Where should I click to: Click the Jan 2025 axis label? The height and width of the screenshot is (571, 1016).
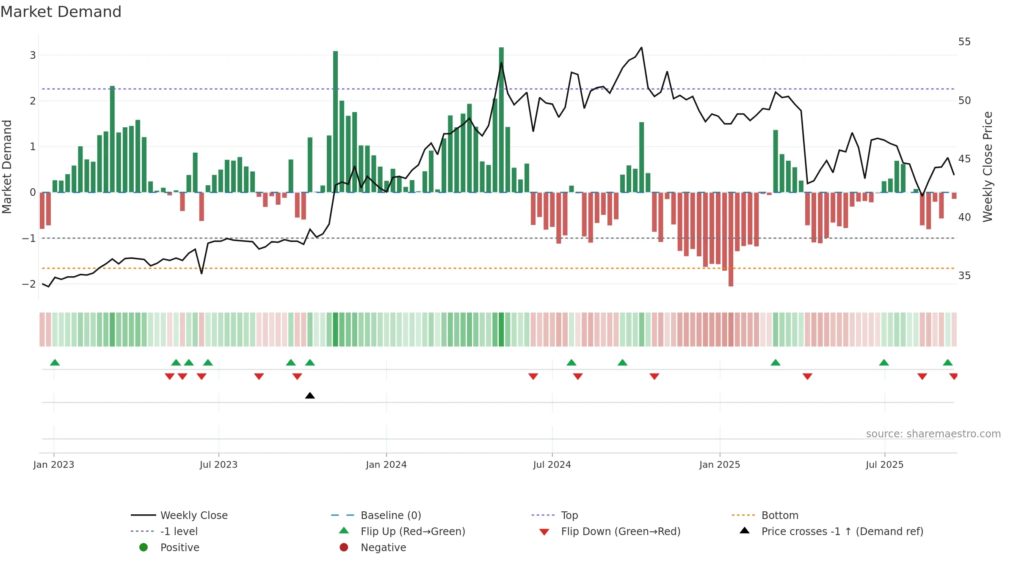pyautogui.click(x=720, y=464)
